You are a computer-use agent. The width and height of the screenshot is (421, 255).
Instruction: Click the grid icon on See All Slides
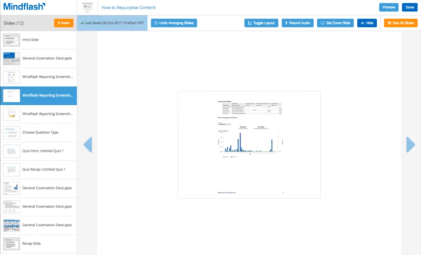(x=389, y=23)
